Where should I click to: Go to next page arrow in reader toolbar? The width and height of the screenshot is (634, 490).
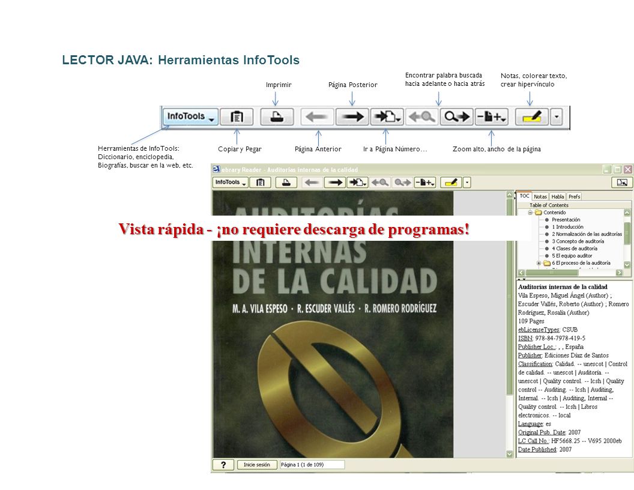pos(335,183)
